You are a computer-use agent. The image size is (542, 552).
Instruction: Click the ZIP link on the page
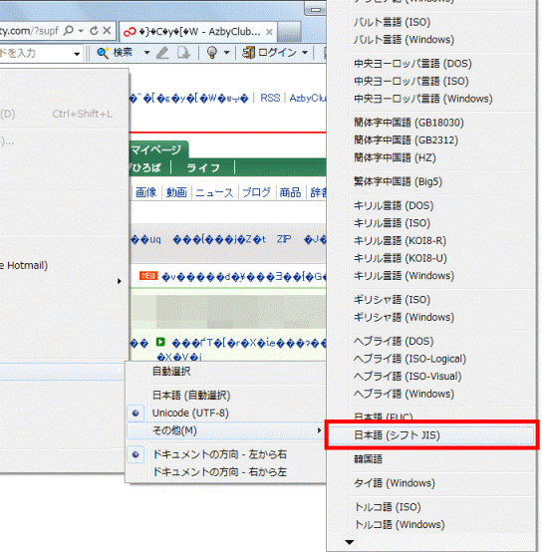coord(284,239)
